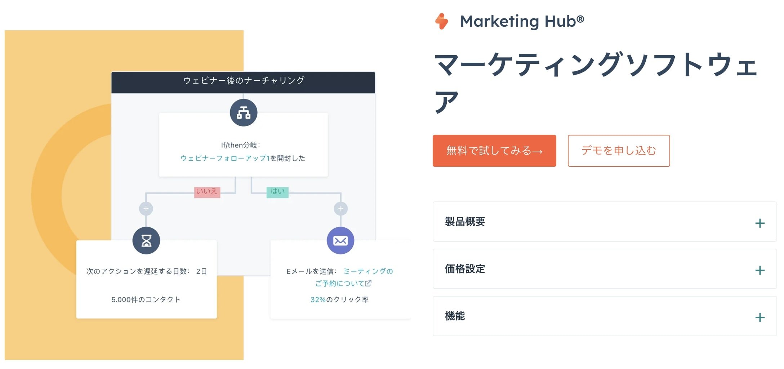Select the はい branch label
Viewport: 784px width, 369px height.
[277, 192]
